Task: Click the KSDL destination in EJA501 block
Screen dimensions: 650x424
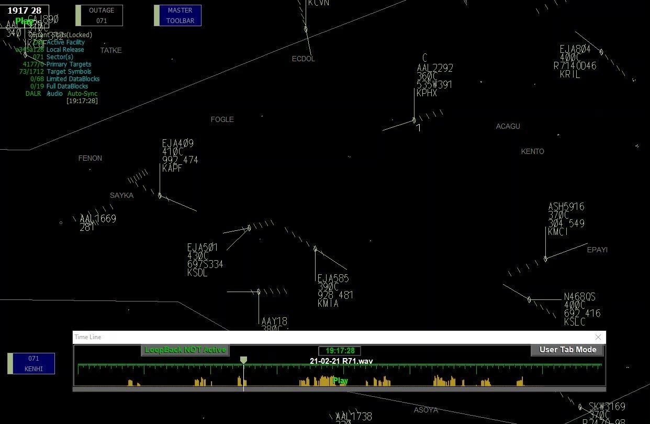Action: click(x=197, y=273)
